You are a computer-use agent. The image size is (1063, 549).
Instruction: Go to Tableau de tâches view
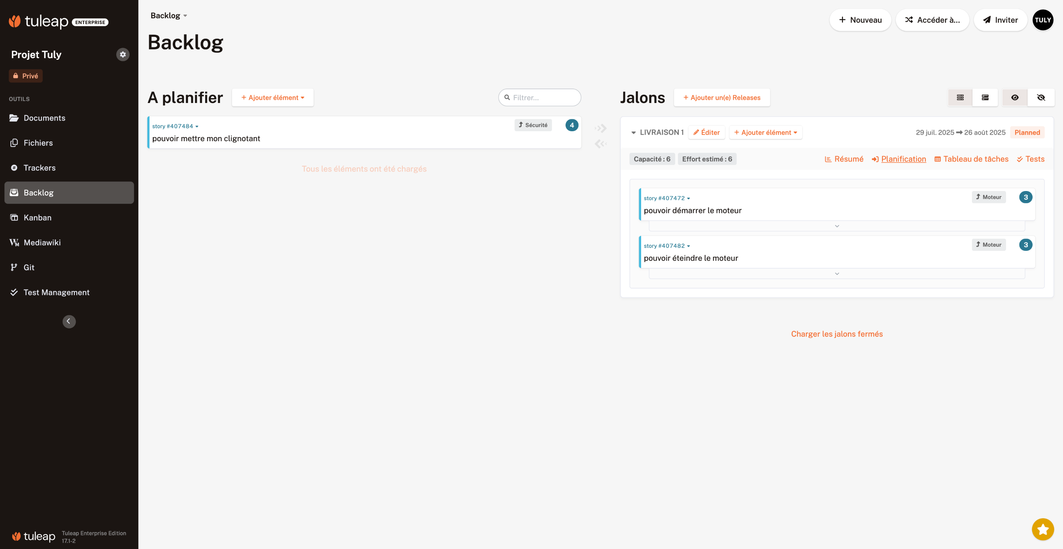[971, 159]
